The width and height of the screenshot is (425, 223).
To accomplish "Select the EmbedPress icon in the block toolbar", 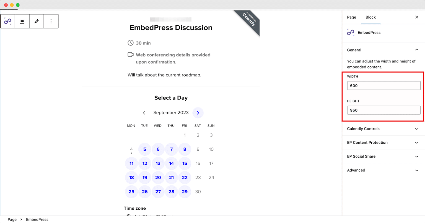I will click(7, 21).
